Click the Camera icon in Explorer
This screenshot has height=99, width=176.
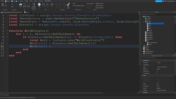[x=146, y=18]
